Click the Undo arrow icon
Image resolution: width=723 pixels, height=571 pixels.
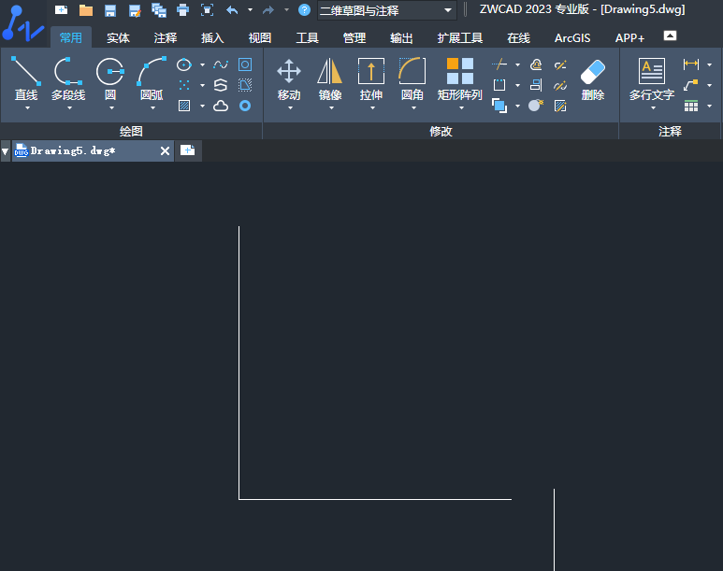tap(232, 9)
